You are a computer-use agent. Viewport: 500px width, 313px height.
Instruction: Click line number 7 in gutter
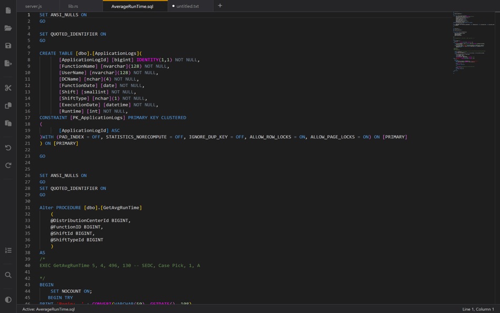29,53
